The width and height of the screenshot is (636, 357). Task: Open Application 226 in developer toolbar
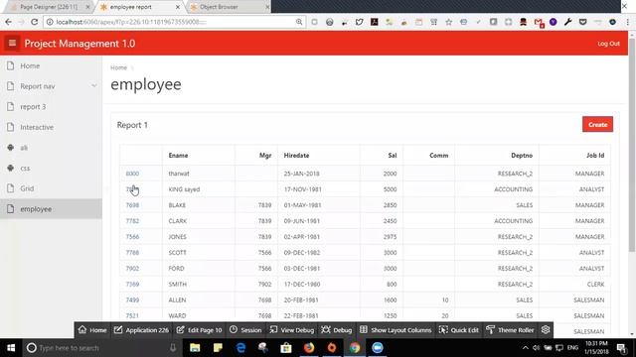[x=141, y=330]
